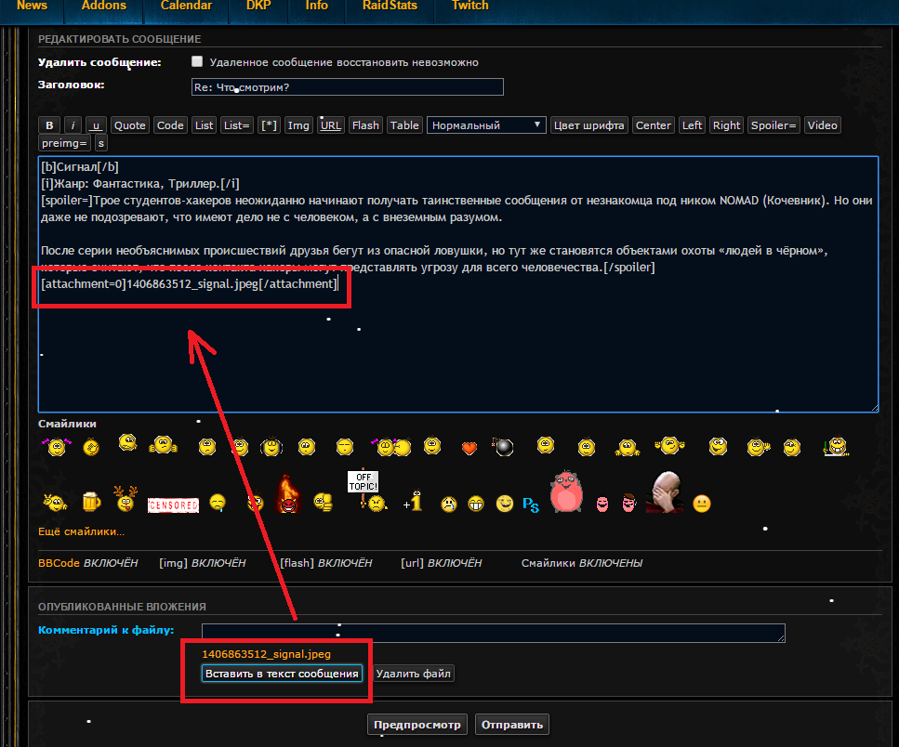Insert the facepalm smiley

coord(665,492)
